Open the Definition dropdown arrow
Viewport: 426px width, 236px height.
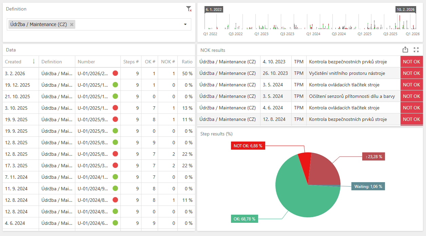(185, 24)
